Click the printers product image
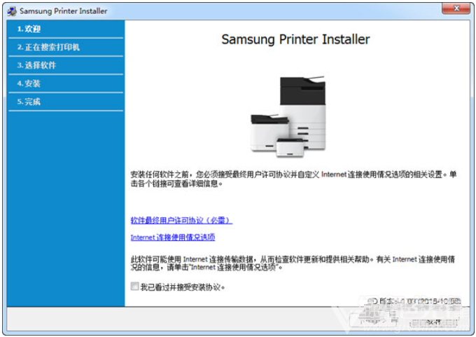The width and height of the screenshot is (476, 337). click(288, 116)
